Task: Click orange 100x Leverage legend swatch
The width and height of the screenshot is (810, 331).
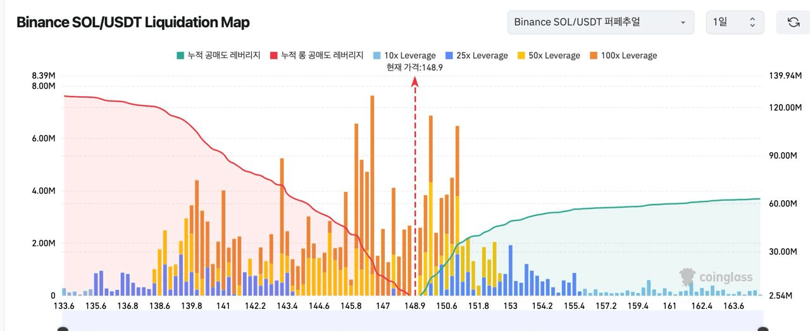Action: point(593,56)
